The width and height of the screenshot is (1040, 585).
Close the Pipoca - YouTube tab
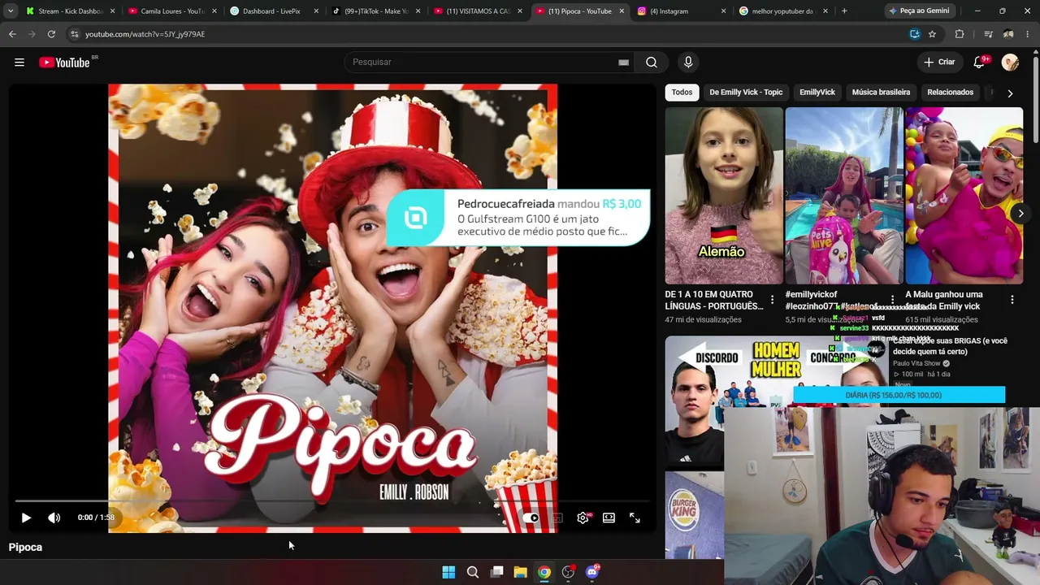pyautogui.click(x=622, y=11)
